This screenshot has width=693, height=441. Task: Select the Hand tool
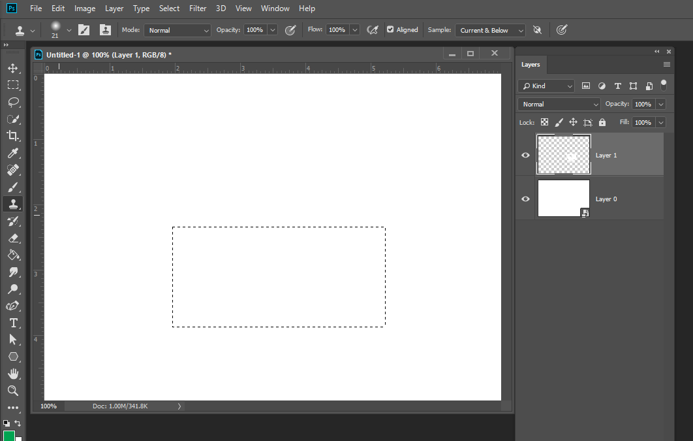pyautogui.click(x=12, y=374)
